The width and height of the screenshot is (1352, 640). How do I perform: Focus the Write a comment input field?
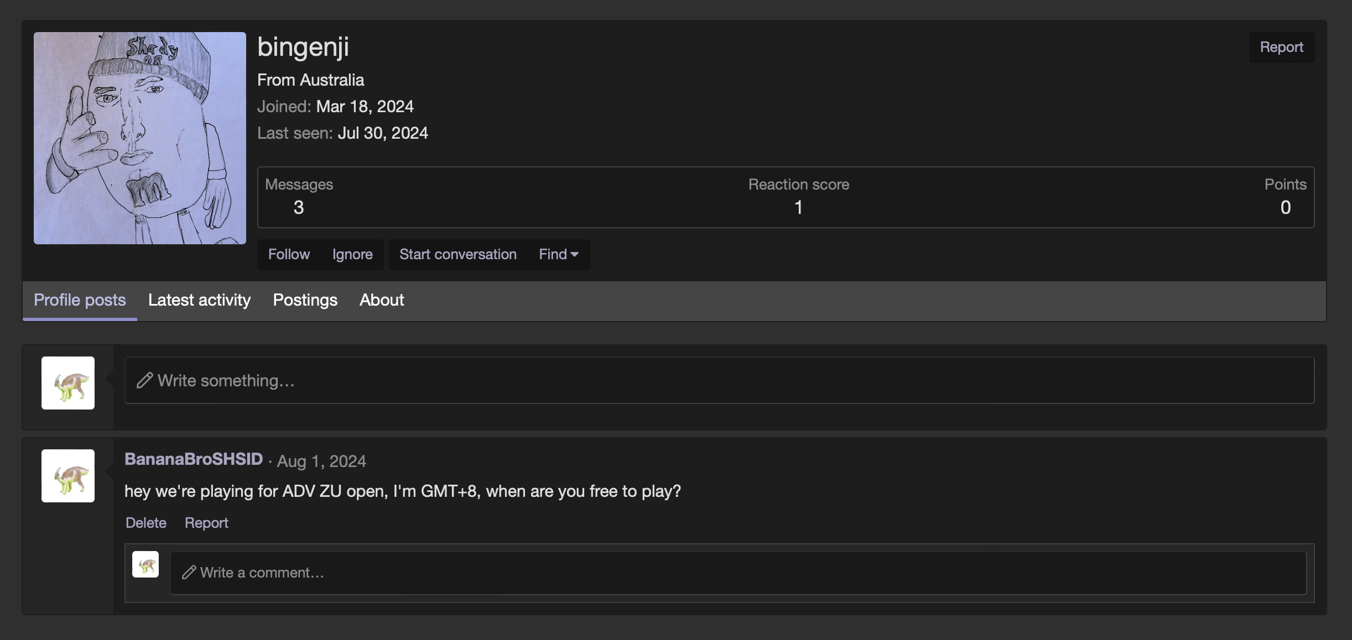[x=738, y=573]
